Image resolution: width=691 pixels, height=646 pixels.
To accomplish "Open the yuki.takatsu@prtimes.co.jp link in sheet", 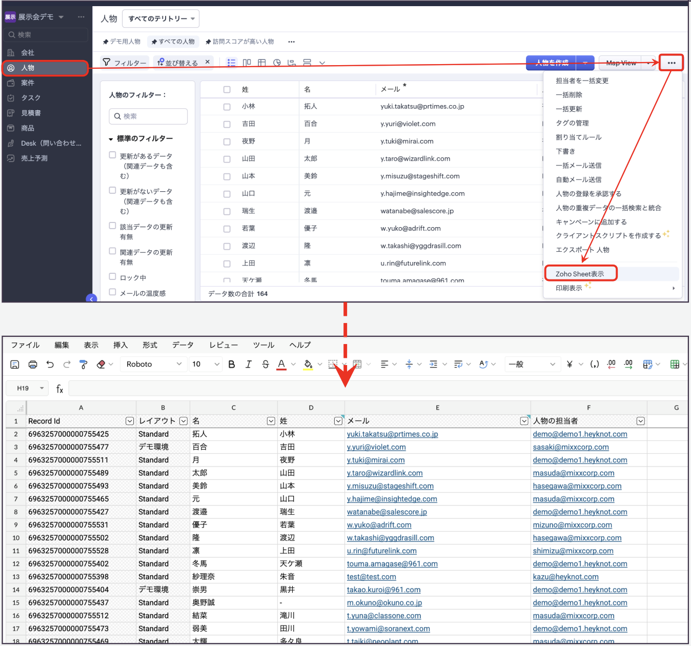I will coord(392,434).
